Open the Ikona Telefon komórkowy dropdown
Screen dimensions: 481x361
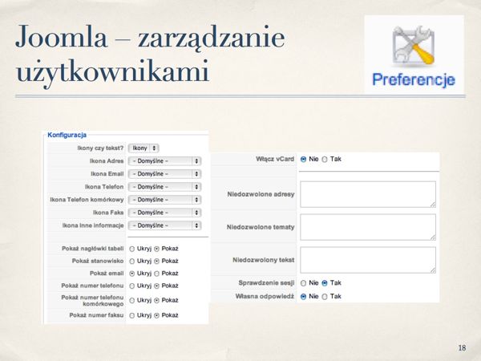164,199
